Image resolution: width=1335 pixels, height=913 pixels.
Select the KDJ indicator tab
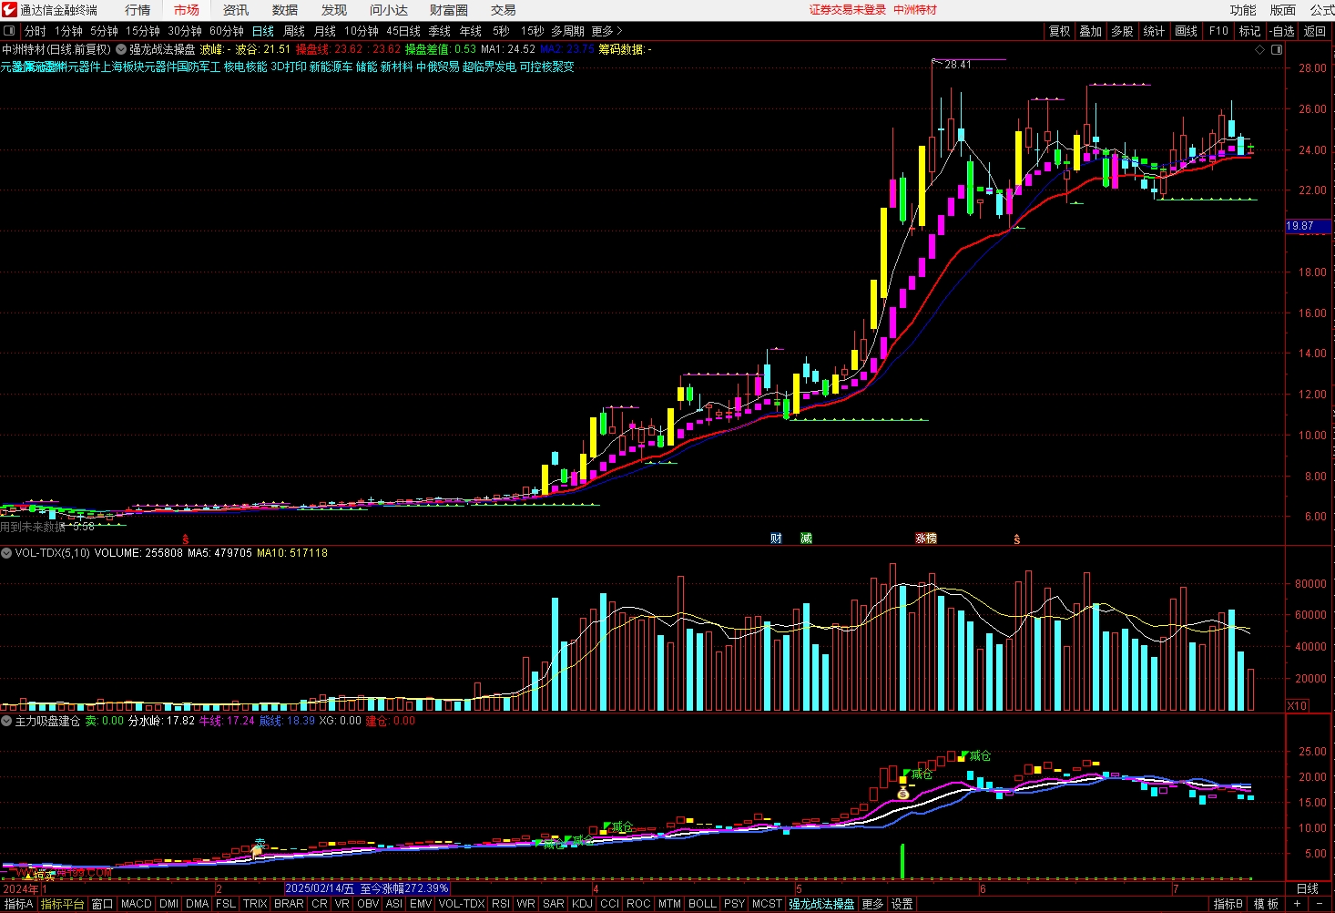pos(582,904)
